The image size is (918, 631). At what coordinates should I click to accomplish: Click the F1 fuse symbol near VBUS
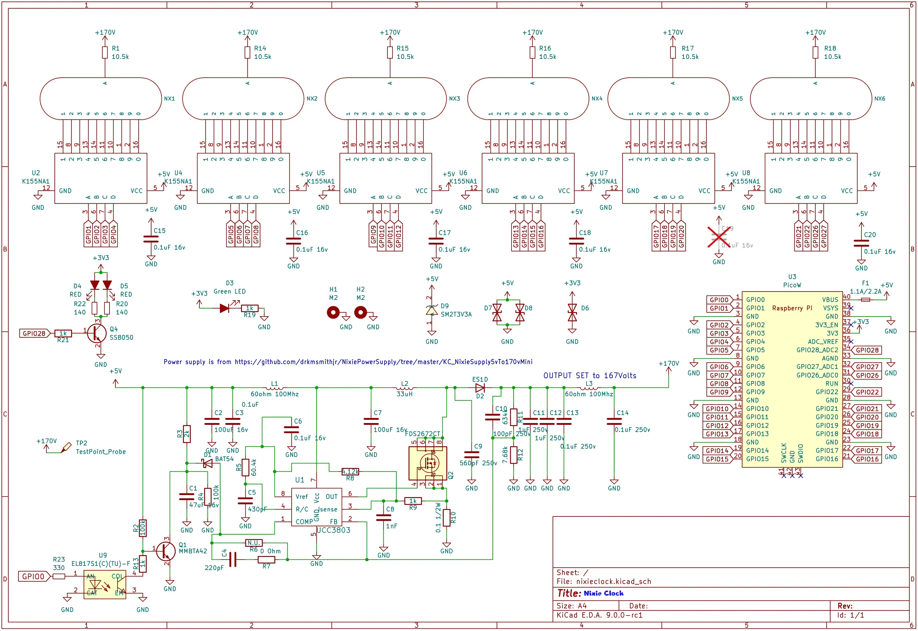click(865, 300)
